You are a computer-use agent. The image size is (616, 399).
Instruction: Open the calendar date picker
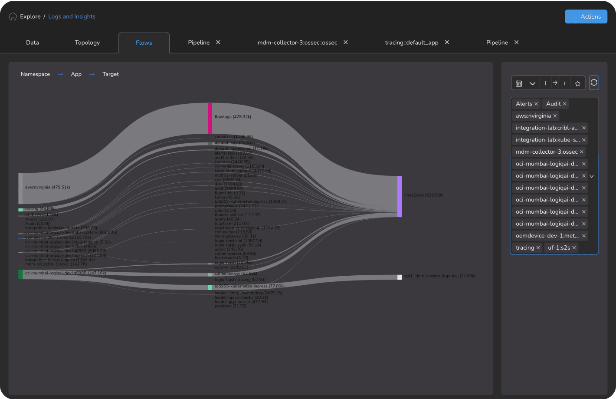(519, 83)
